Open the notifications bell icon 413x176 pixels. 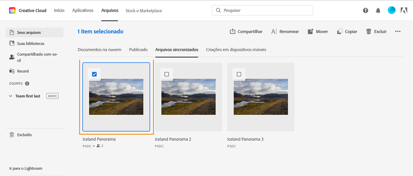tap(378, 10)
